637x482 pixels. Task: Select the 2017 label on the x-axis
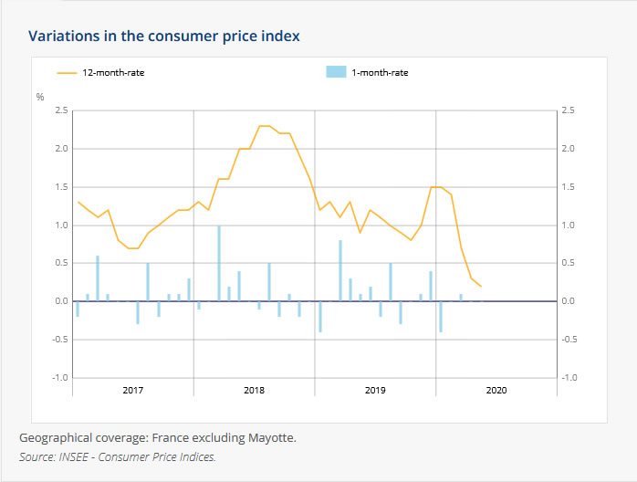click(133, 390)
